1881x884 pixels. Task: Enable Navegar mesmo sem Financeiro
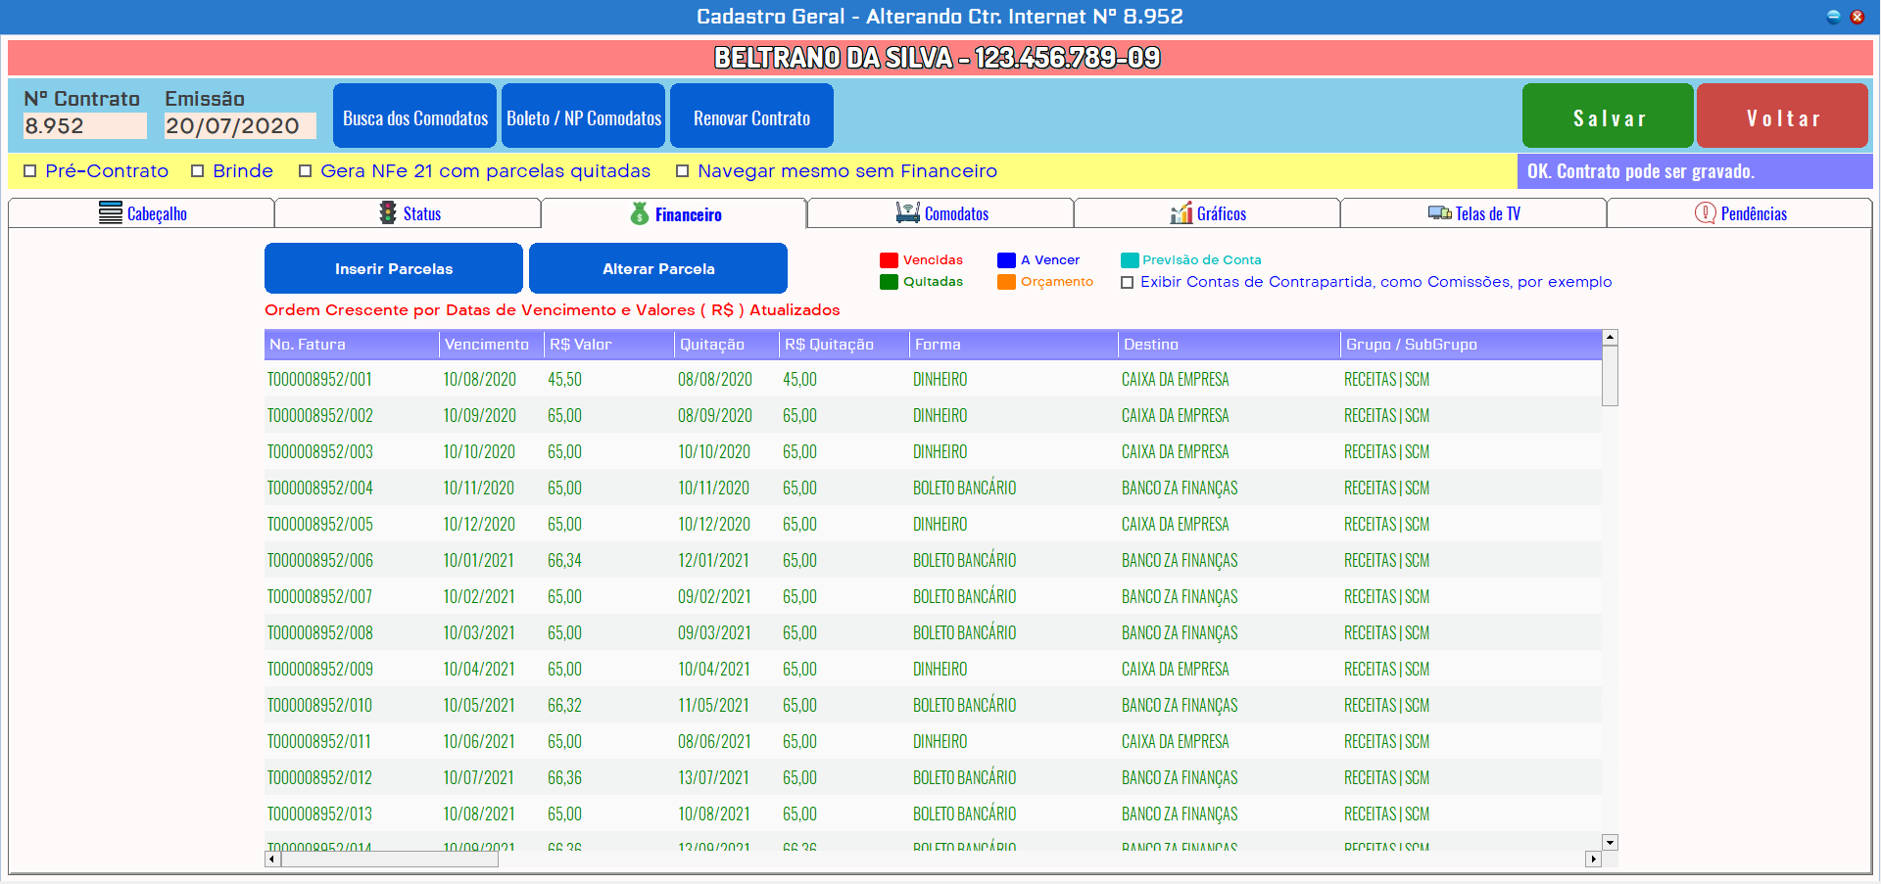point(683,171)
